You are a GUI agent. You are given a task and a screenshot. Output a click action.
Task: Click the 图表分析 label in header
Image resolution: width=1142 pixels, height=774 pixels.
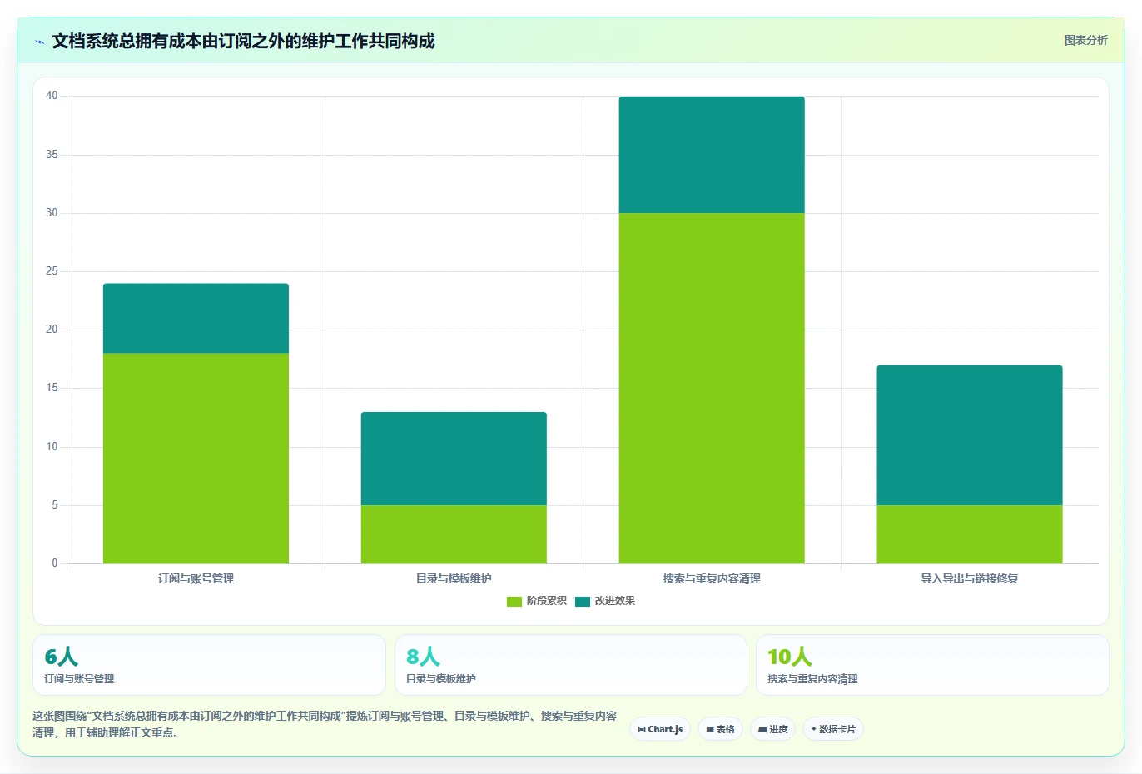pyautogui.click(x=1085, y=40)
